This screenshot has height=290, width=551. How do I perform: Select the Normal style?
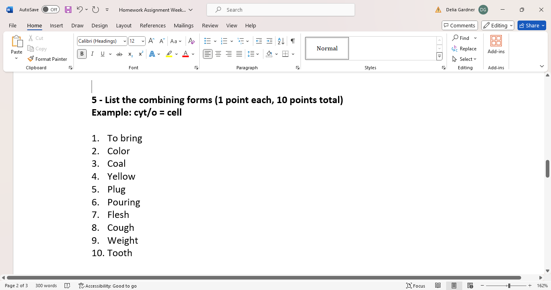point(327,48)
